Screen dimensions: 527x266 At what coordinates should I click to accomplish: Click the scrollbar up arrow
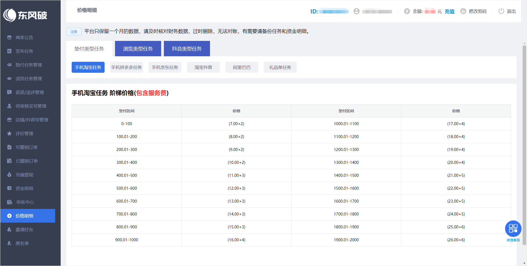pos(524,43)
